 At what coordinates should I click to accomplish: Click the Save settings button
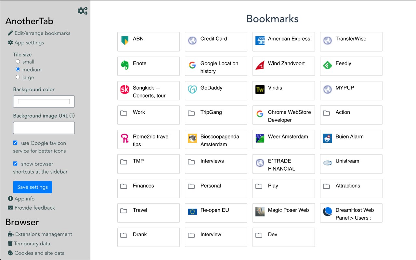pos(32,187)
